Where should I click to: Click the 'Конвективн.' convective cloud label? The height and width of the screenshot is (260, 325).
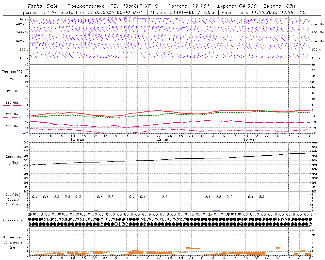[x=13, y=237]
